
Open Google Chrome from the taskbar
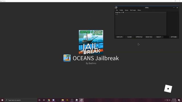[49, 100]
